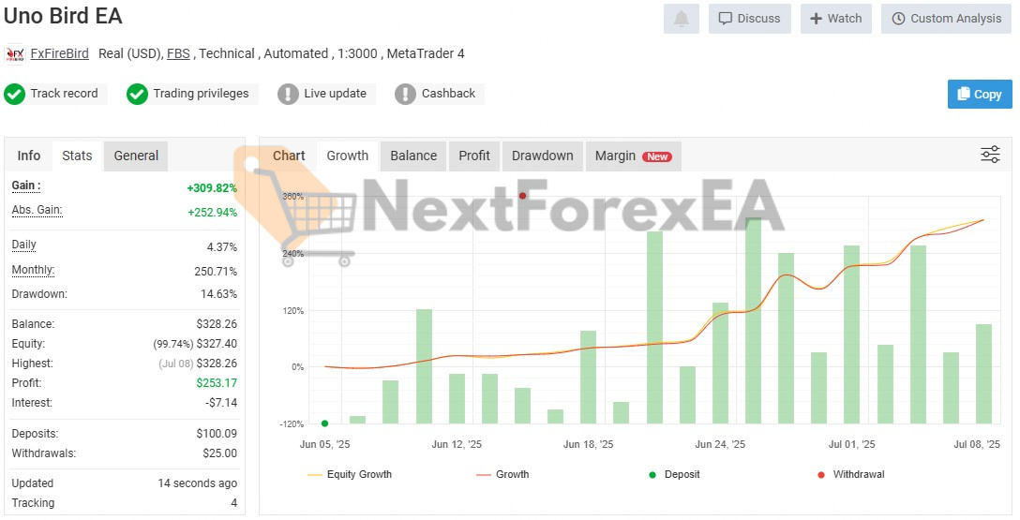The height and width of the screenshot is (520, 1020).
Task: Click the Cashback exclamation icon
Action: tap(405, 94)
